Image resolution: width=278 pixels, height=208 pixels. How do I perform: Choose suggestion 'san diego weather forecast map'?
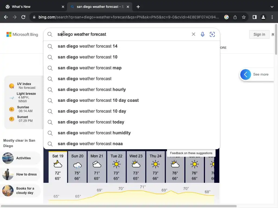point(132,68)
